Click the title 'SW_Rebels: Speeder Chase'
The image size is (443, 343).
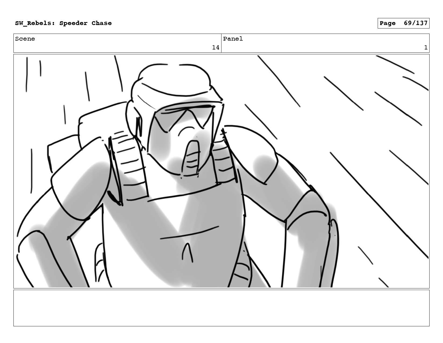click(63, 23)
